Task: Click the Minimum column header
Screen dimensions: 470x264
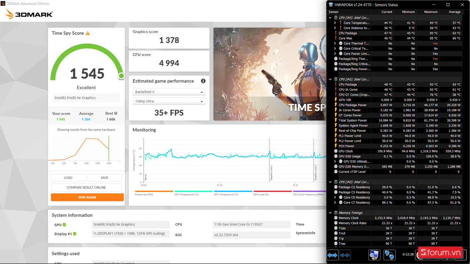Action: [x=405, y=12]
